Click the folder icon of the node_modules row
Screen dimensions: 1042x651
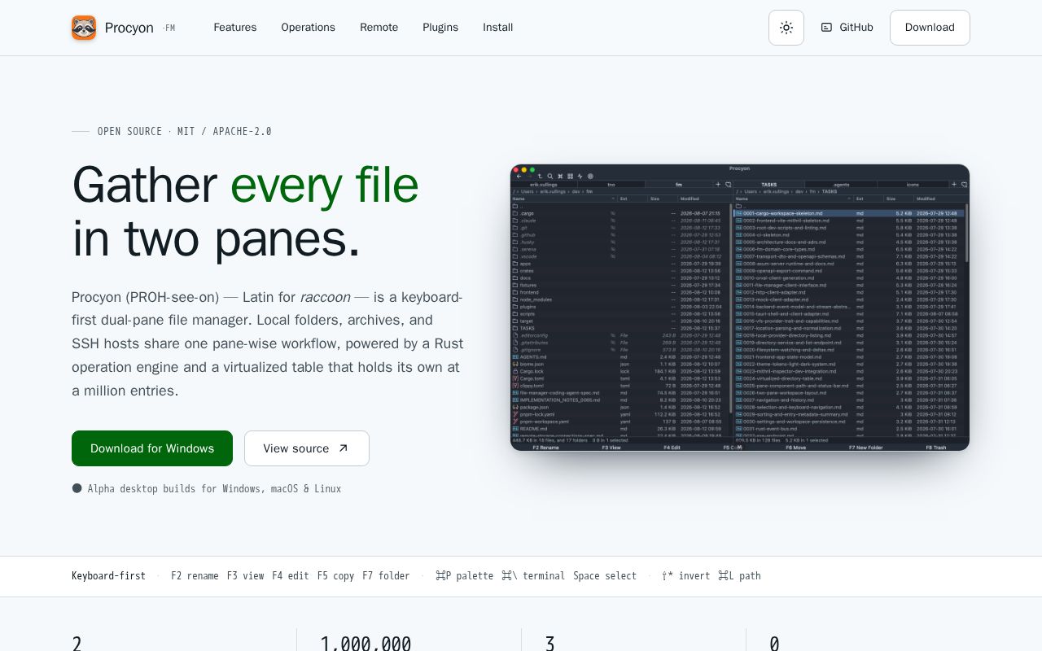pos(515,299)
